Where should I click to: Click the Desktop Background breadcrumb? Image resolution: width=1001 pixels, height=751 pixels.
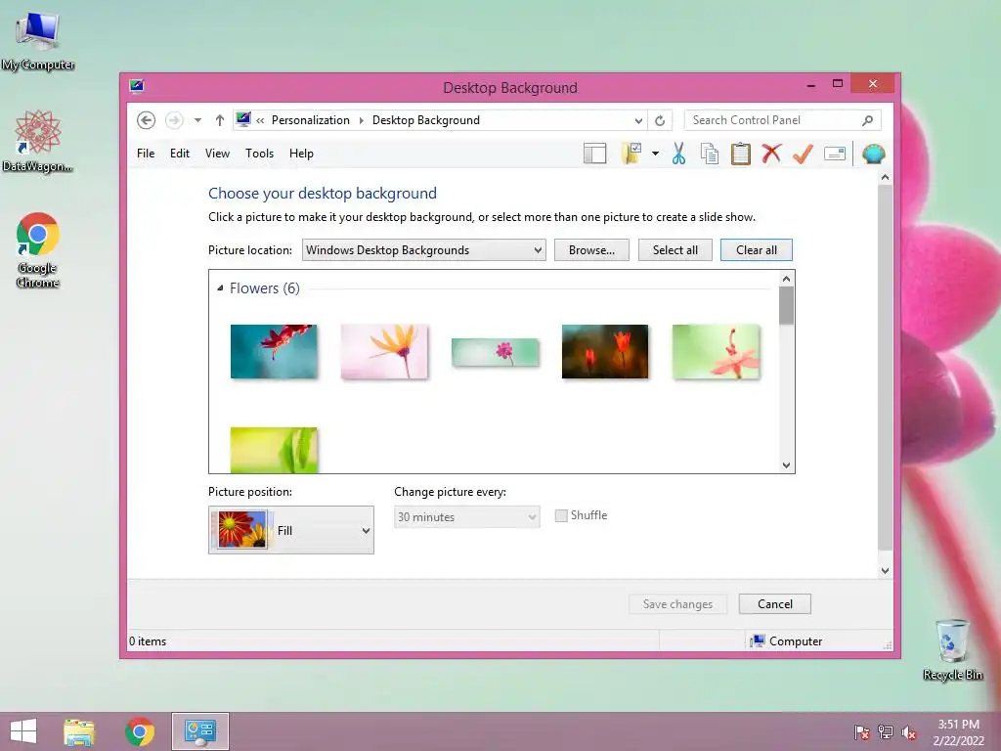tap(426, 120)
